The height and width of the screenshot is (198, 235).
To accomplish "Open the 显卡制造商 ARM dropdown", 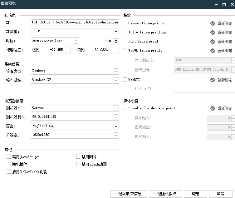I will coord(233,61).
